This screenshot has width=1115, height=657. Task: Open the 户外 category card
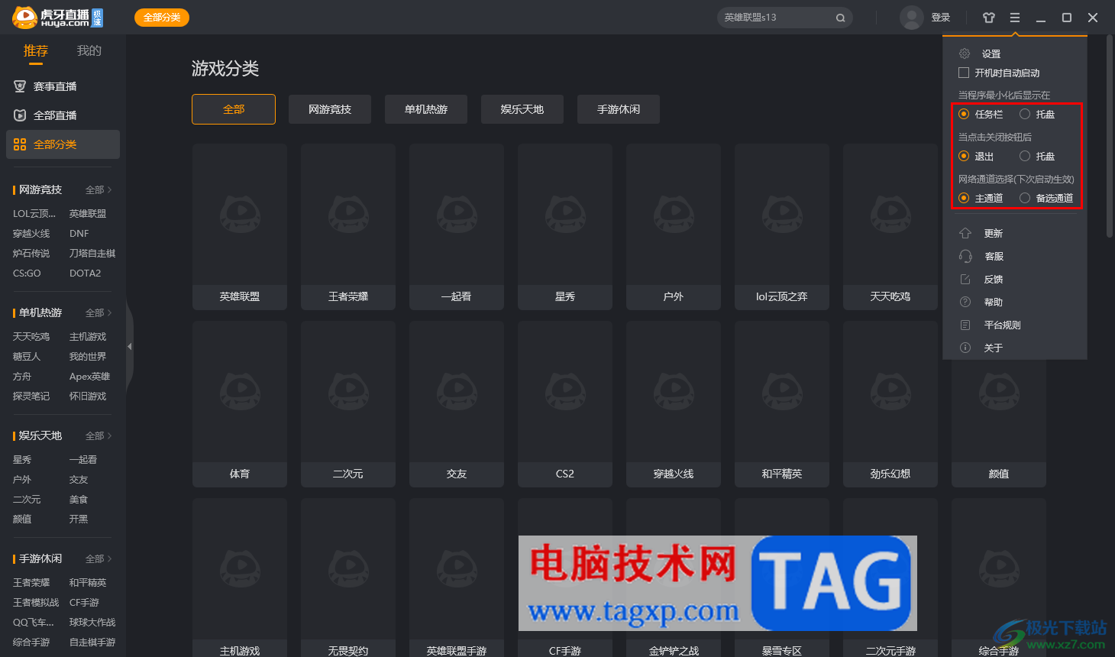[x=674, y=227]
